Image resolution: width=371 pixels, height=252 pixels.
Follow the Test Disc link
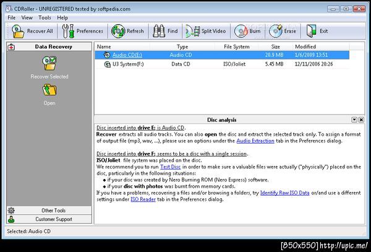[x=171, y=167]
